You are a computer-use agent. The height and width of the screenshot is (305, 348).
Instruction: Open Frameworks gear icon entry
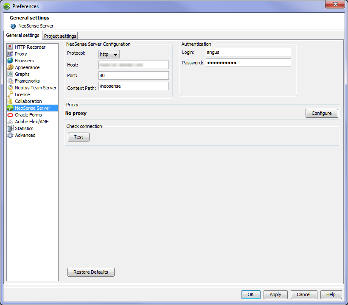(10, 81)
